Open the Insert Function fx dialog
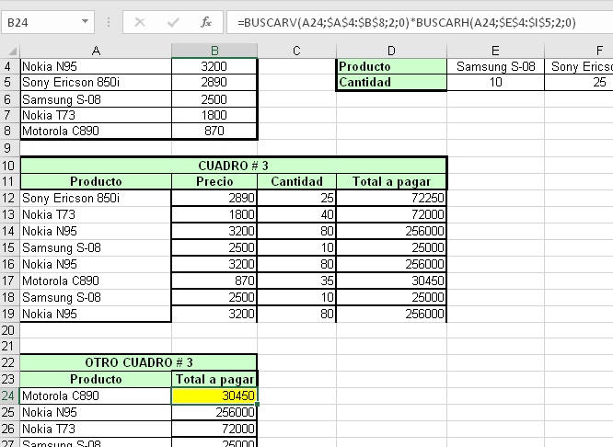The height and width of the screenshot is (447, 613). click(x=206, y=22)
